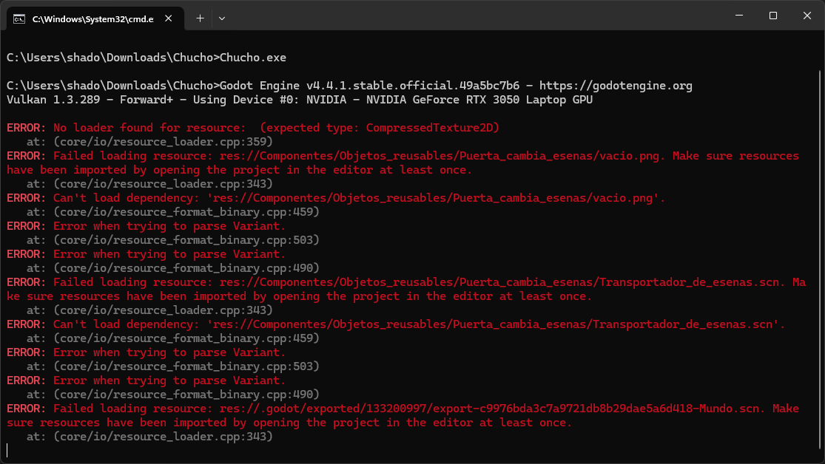This screenshot has height=464, width=825.
Task: Click the cmd icon on the tab
Action: coord(20,18)
